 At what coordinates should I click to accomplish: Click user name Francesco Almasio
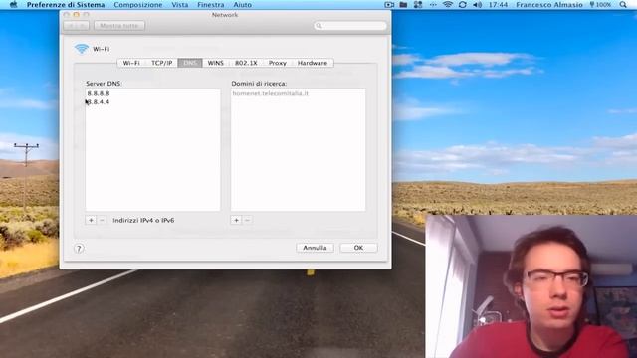pos(548,4)
